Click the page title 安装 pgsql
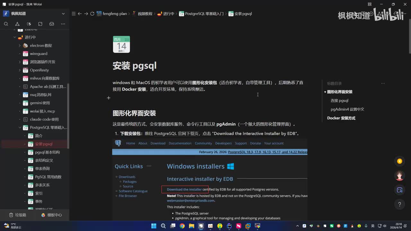 point(135,66)
